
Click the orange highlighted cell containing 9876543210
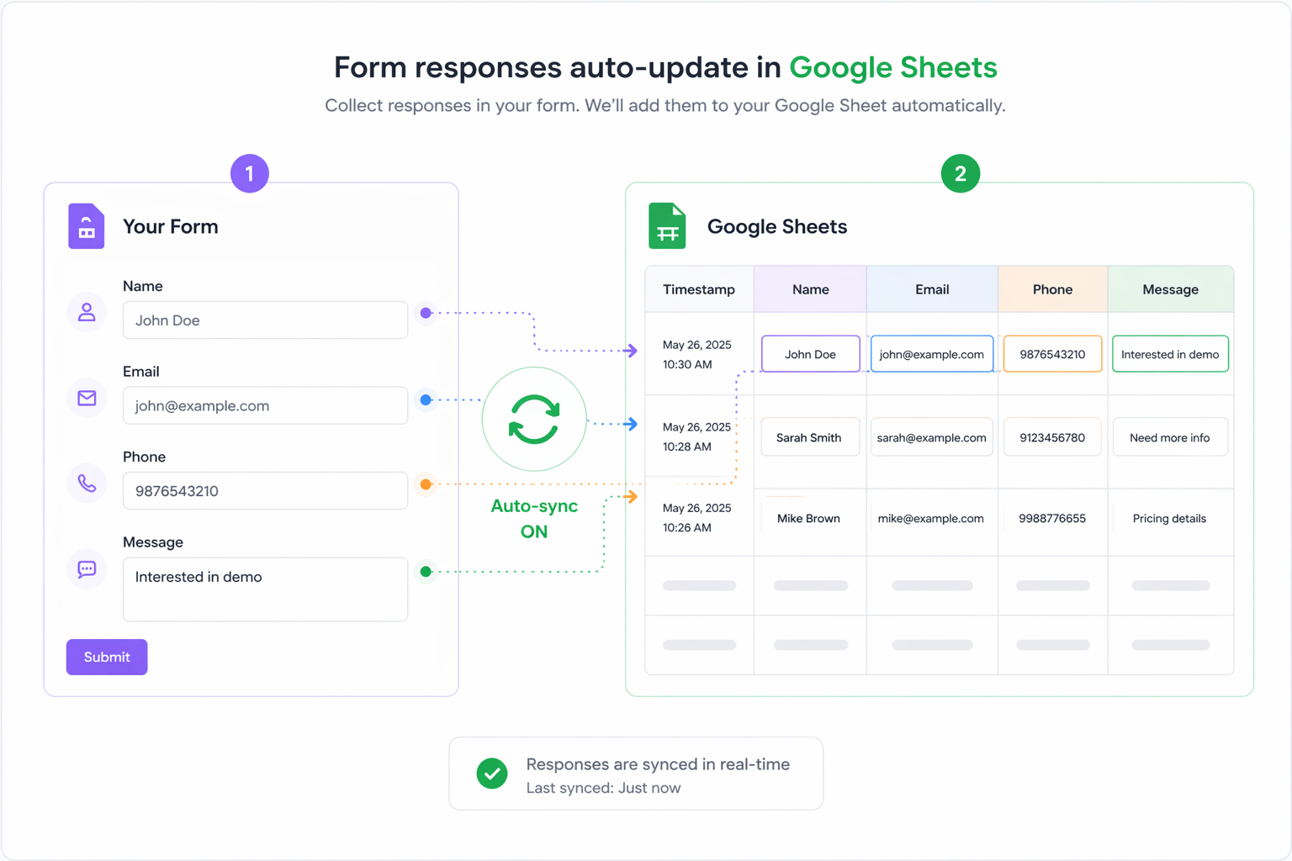(x=1052, y=353)
